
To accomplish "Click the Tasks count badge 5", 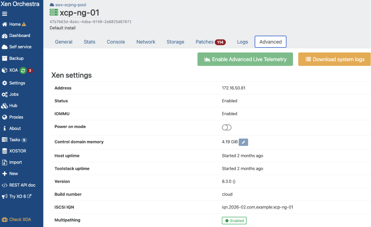I will (x=24, y=140).
